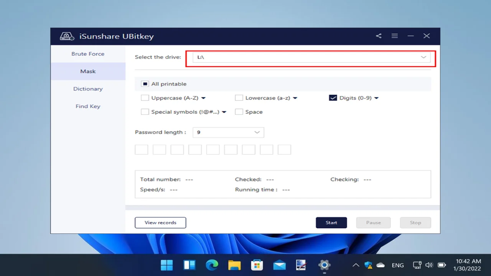Show hidden tray icons chevron

pyautogui.click(x=356, y=265)
